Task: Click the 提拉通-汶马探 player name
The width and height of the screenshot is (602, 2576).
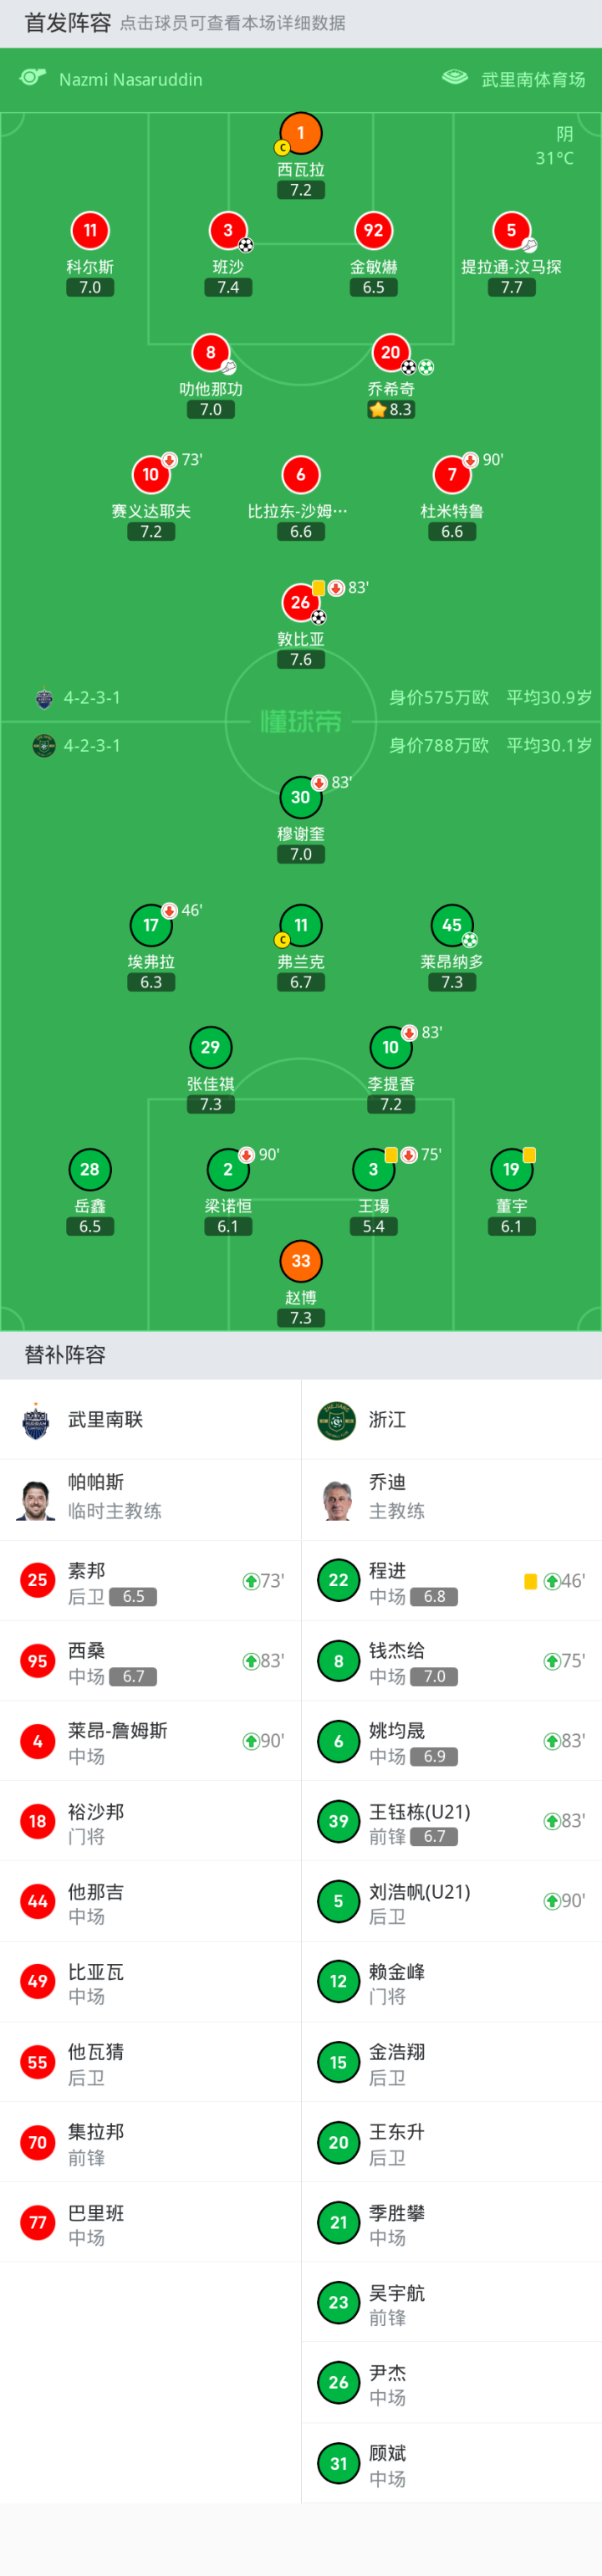Action: click(511, 267)
